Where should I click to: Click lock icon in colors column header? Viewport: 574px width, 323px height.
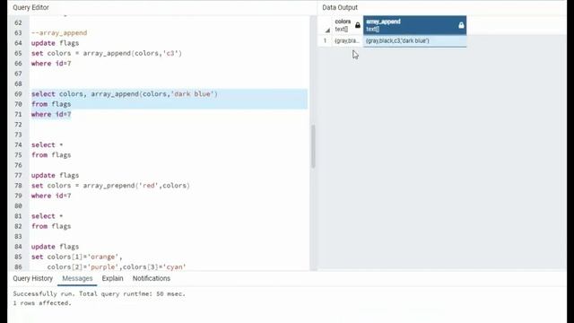(358, 25)
